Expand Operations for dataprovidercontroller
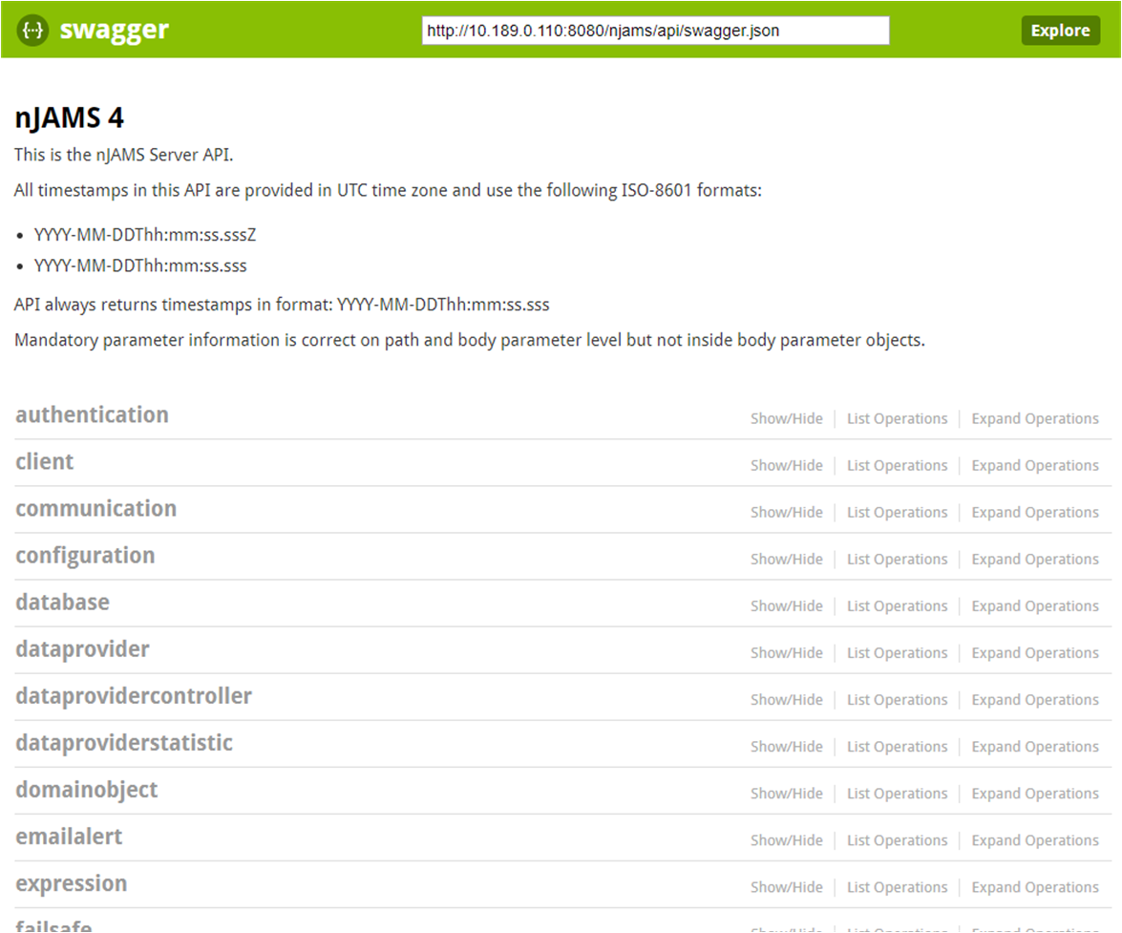 (1035, 700)
